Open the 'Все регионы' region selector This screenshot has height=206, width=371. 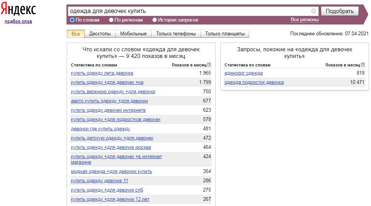tap(305, 20)
